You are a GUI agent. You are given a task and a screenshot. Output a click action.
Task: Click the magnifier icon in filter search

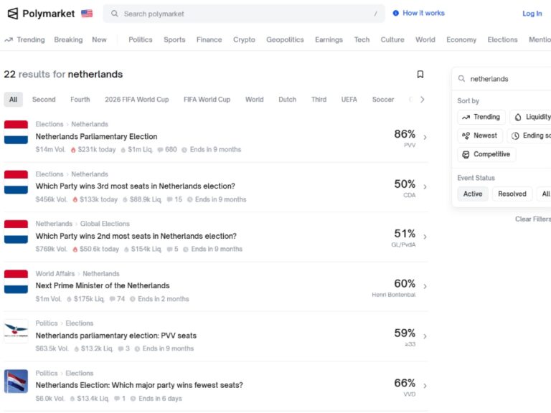tap(462, 79)
